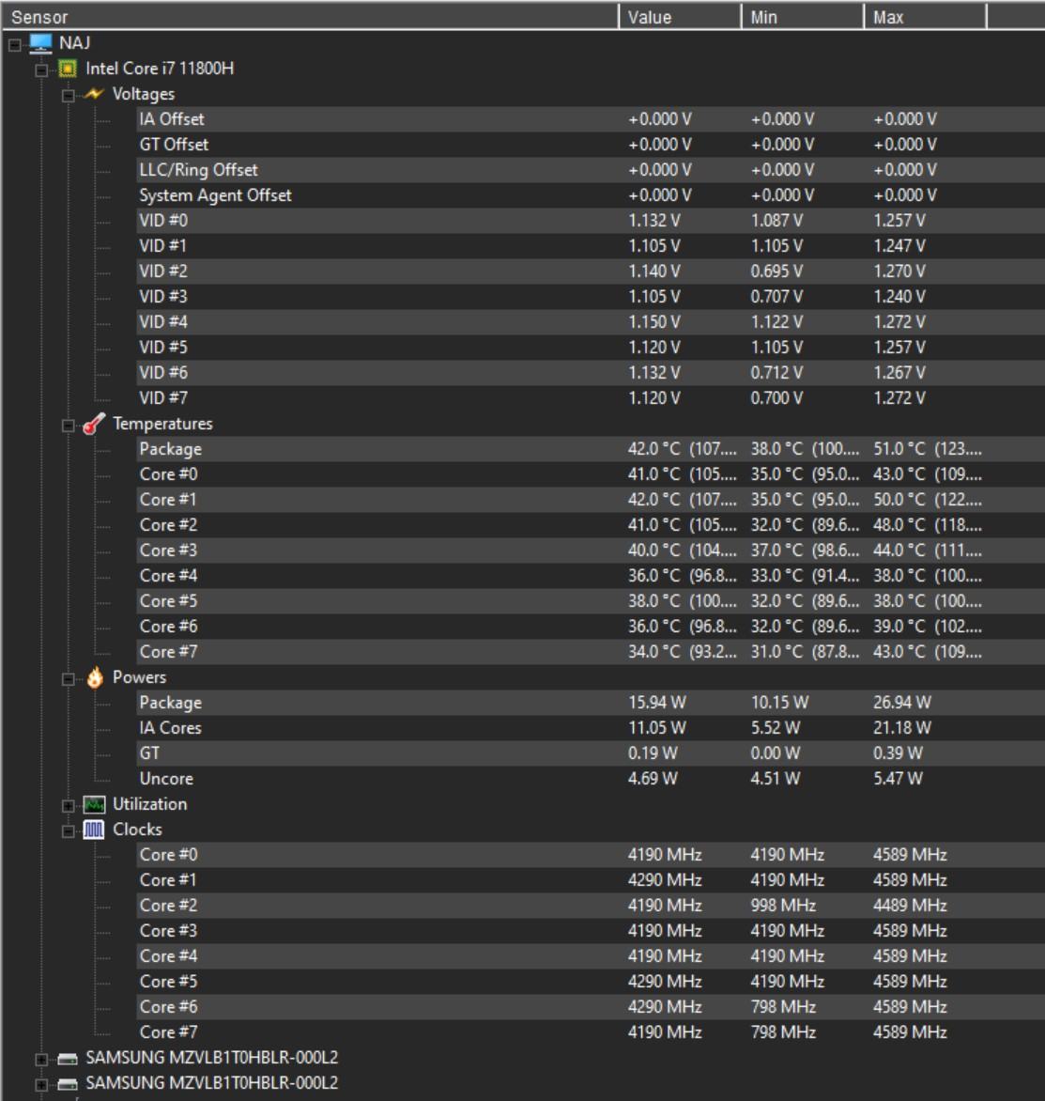Screen dimensions: 1045x1101
Task: Select the Package row under Temperatures
Action: pos(590,449)
